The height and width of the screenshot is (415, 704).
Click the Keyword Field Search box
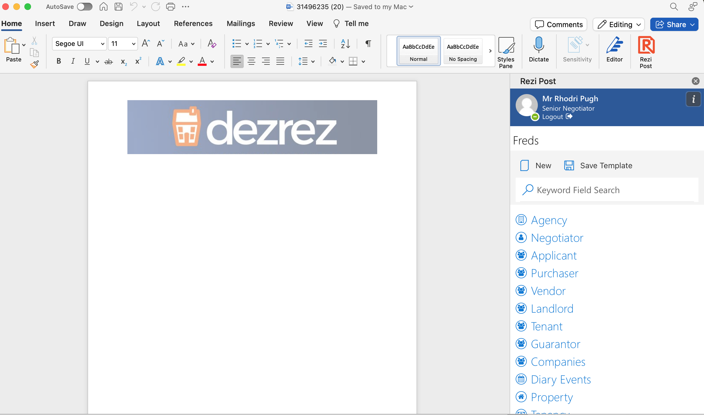coord(607,190)
